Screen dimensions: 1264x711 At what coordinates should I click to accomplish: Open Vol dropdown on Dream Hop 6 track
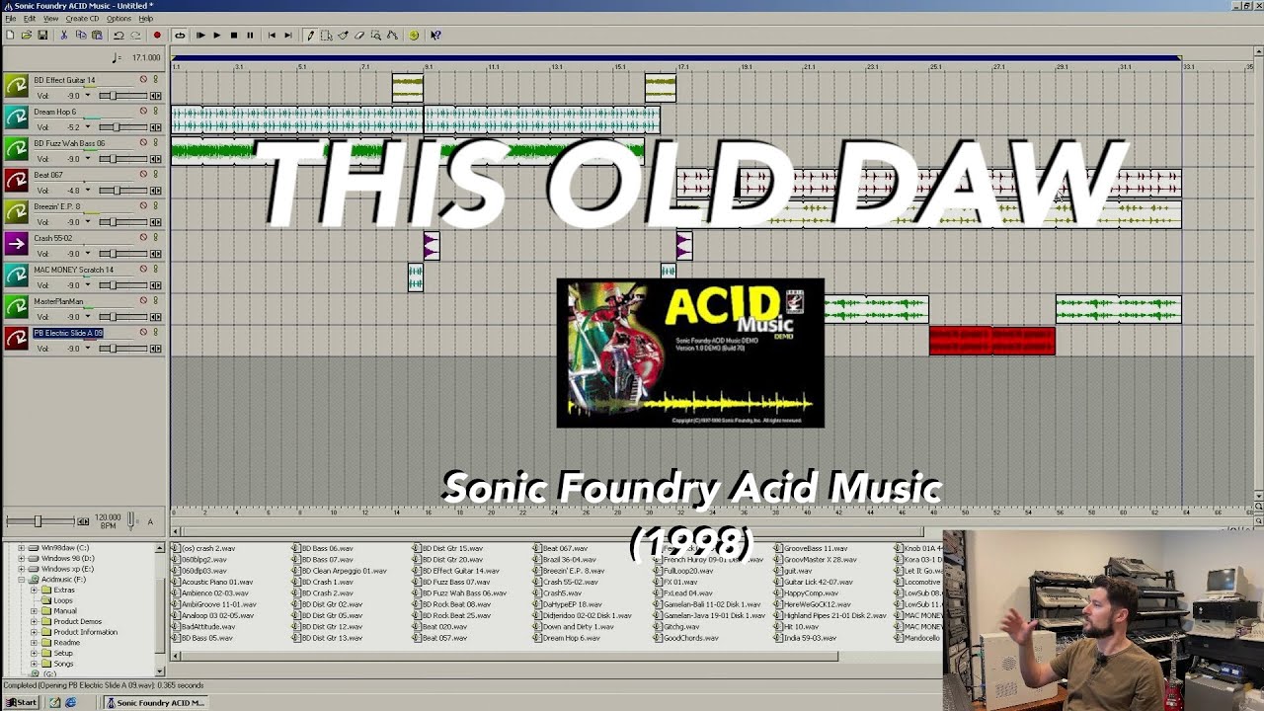coord(87,127)
